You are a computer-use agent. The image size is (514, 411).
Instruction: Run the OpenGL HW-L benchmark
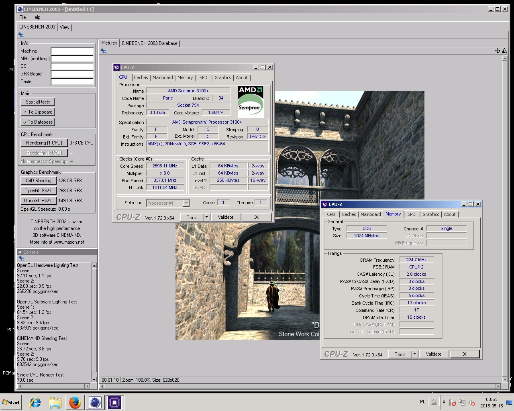38,201
